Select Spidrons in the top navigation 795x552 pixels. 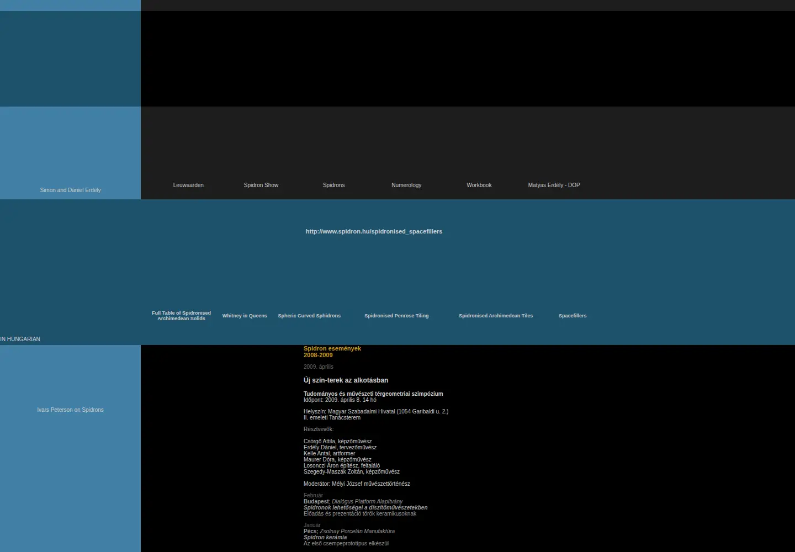(x=333, y=185)
